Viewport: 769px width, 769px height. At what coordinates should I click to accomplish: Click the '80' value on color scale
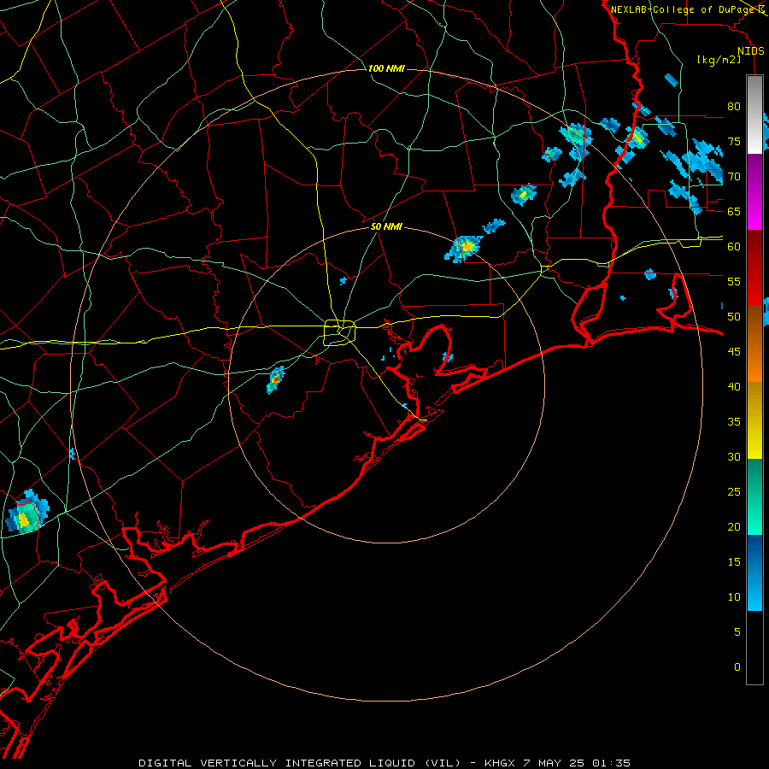point(734,107)
